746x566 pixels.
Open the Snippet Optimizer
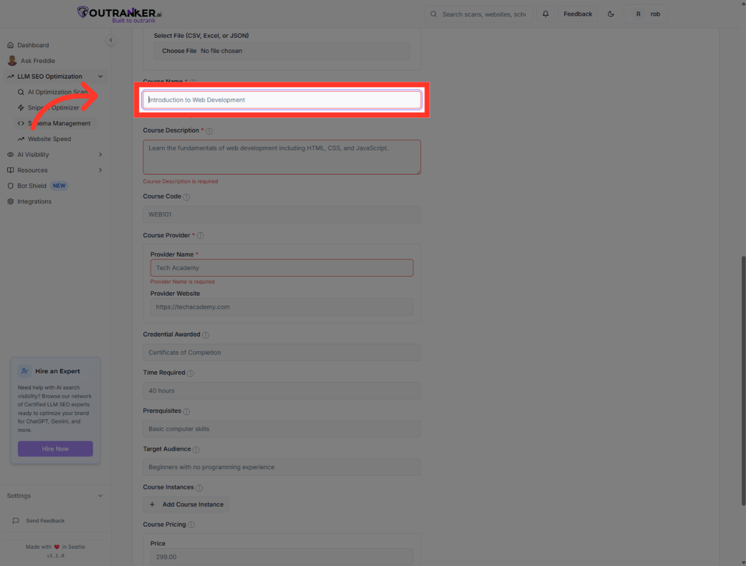point(52,107)
